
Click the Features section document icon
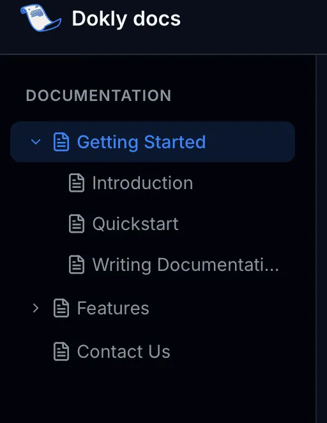pos(61,308)
